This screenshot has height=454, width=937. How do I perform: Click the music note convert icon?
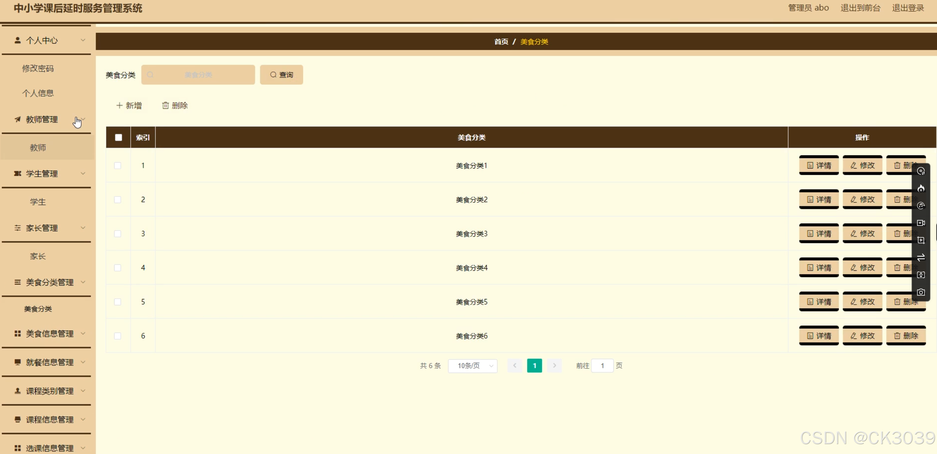(x=920, y=206)
